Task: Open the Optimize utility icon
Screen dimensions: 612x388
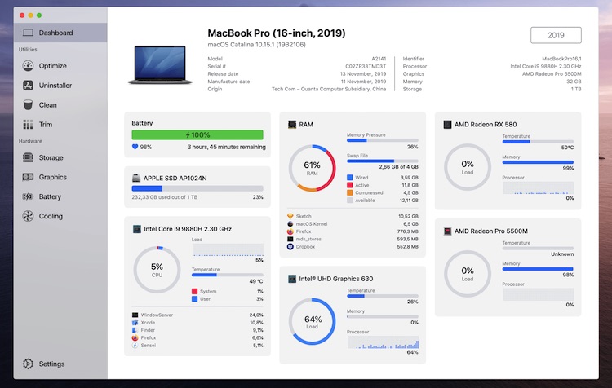Action: (28, 66)
